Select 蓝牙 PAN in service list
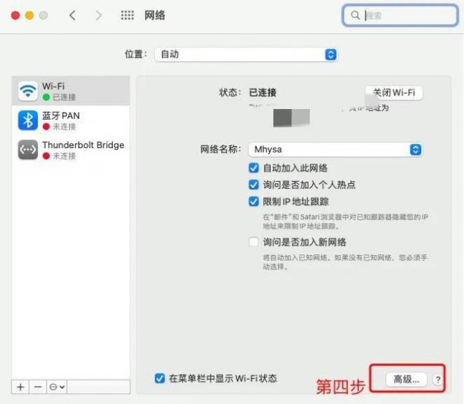The width and height of the screenshot is (464, 404). 71,120
